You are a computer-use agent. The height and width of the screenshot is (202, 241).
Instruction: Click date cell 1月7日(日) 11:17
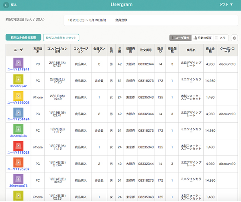click(57, 131)
